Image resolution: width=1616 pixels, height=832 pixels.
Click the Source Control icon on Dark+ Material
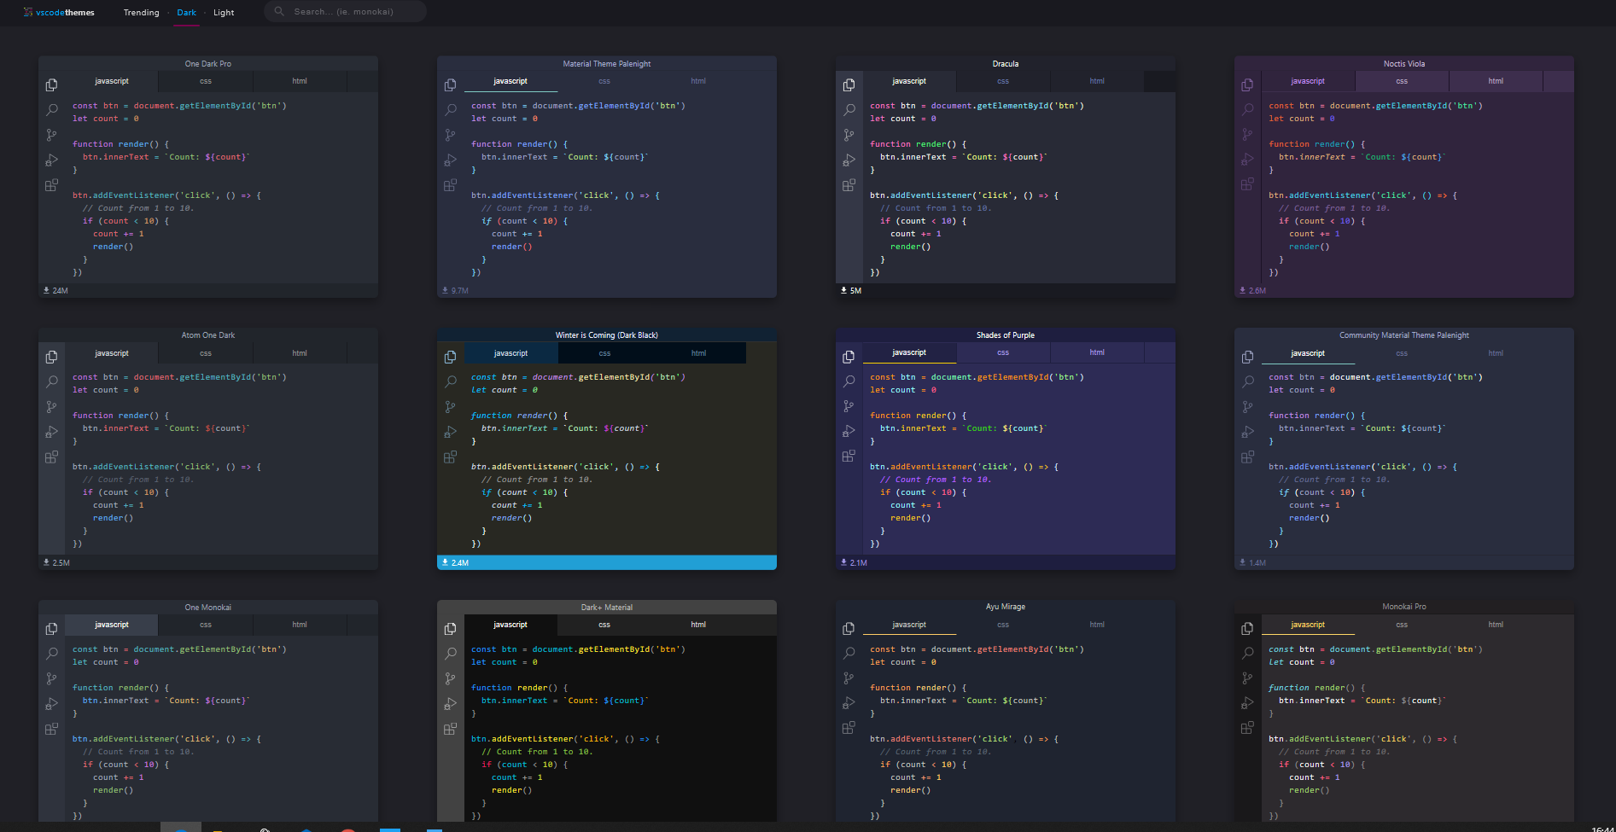click(450, 678)
